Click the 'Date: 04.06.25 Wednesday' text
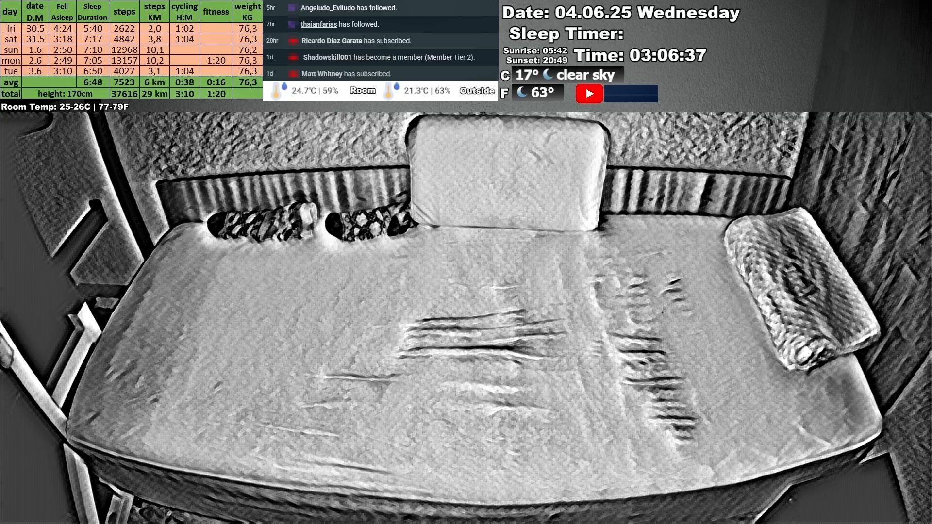The width and height of the screenshot is (932, 524). 620,13
